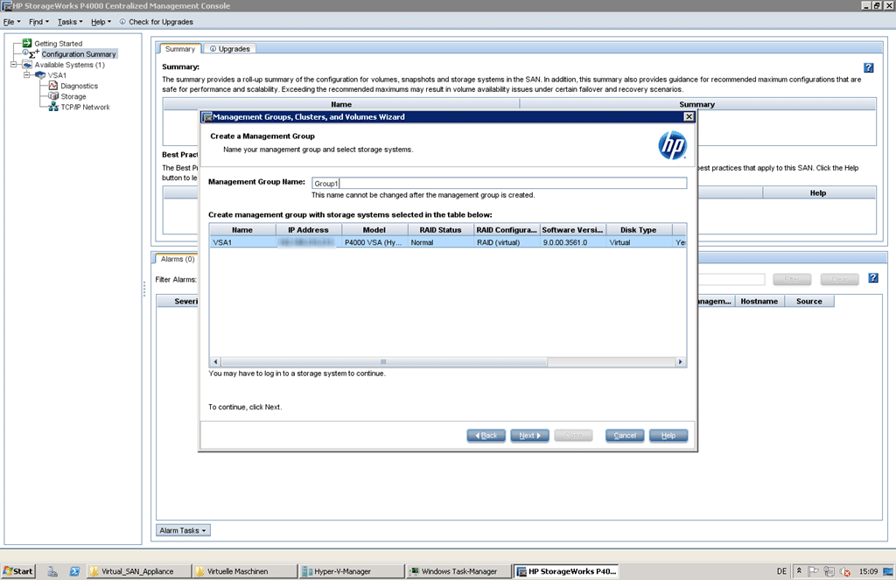
Task: Switch to Virtuelle Maschinen taskbar window
Action: (x=244, y=571)
